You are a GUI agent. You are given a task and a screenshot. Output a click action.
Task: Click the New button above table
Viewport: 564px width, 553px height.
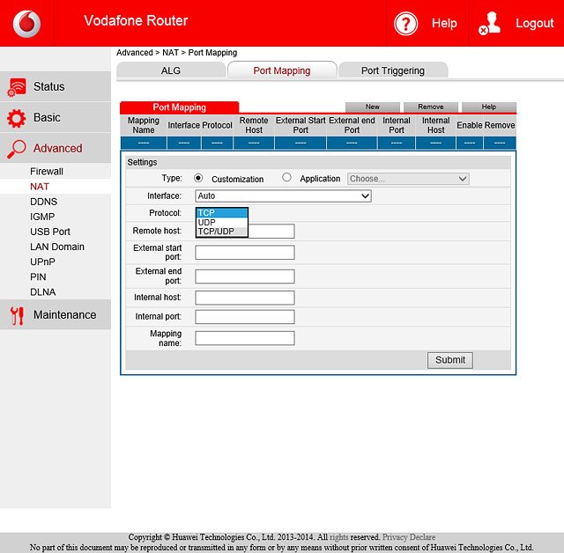coord(372,107)
